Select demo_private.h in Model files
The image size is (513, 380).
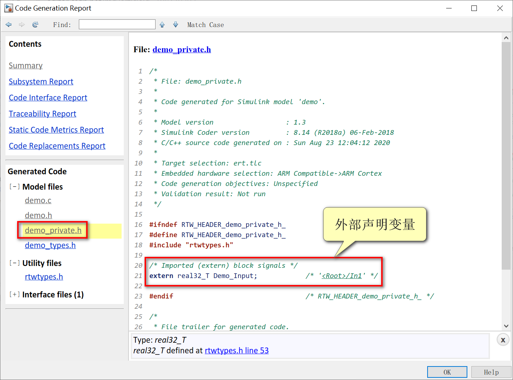(x=53, y=230)
